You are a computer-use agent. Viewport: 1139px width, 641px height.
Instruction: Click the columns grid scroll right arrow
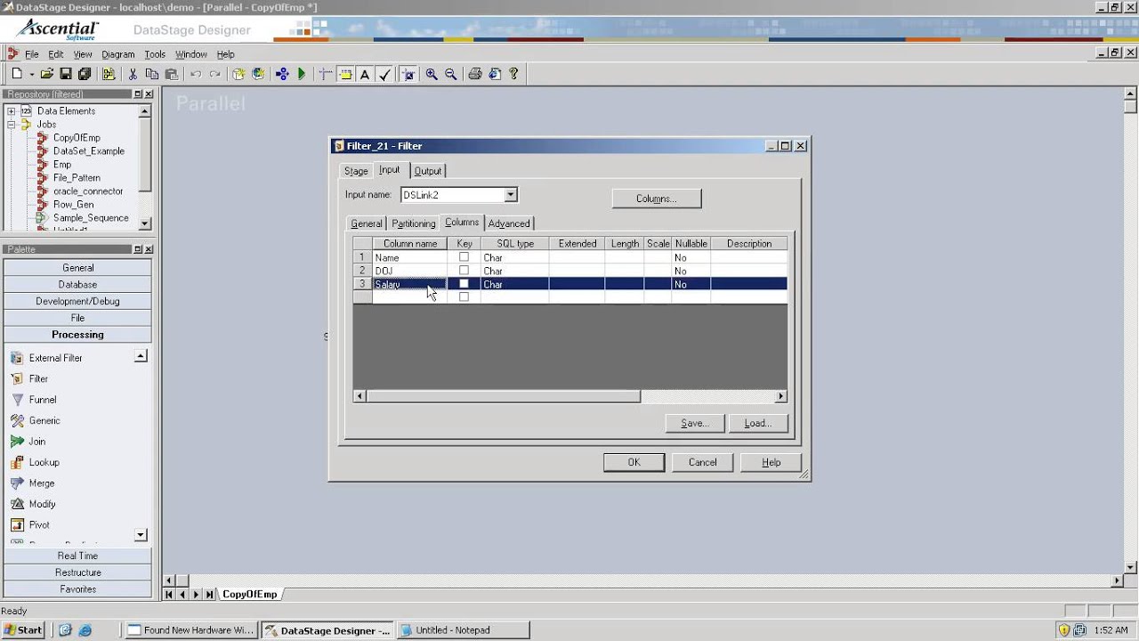coord(781,396)
